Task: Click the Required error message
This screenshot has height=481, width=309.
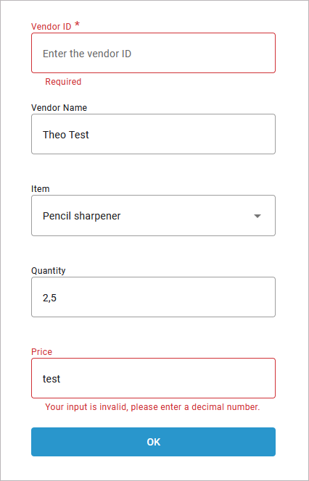Action: [63, 82]
